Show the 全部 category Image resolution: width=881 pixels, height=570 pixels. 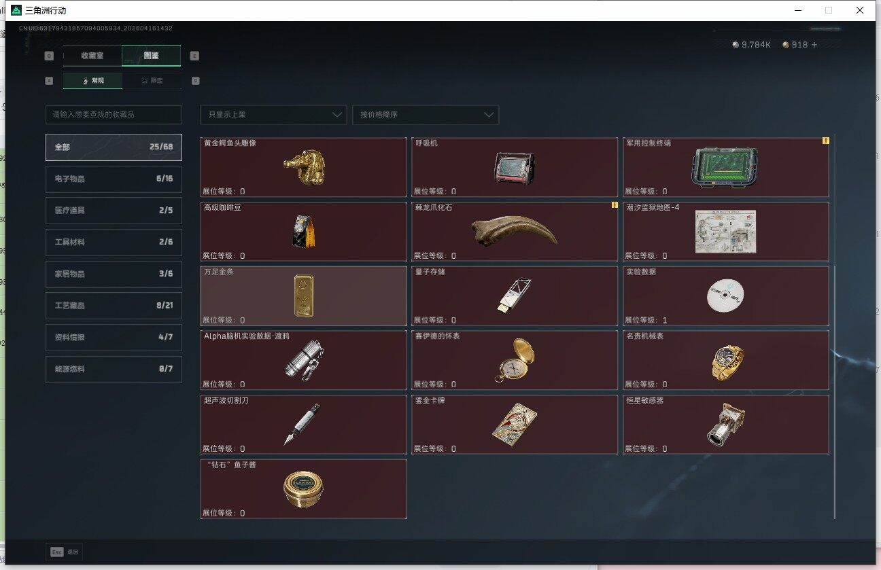114,147
